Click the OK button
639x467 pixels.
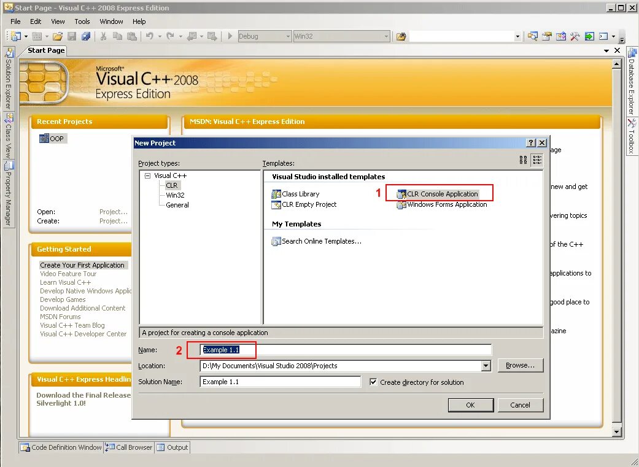[x=471, y=405]
